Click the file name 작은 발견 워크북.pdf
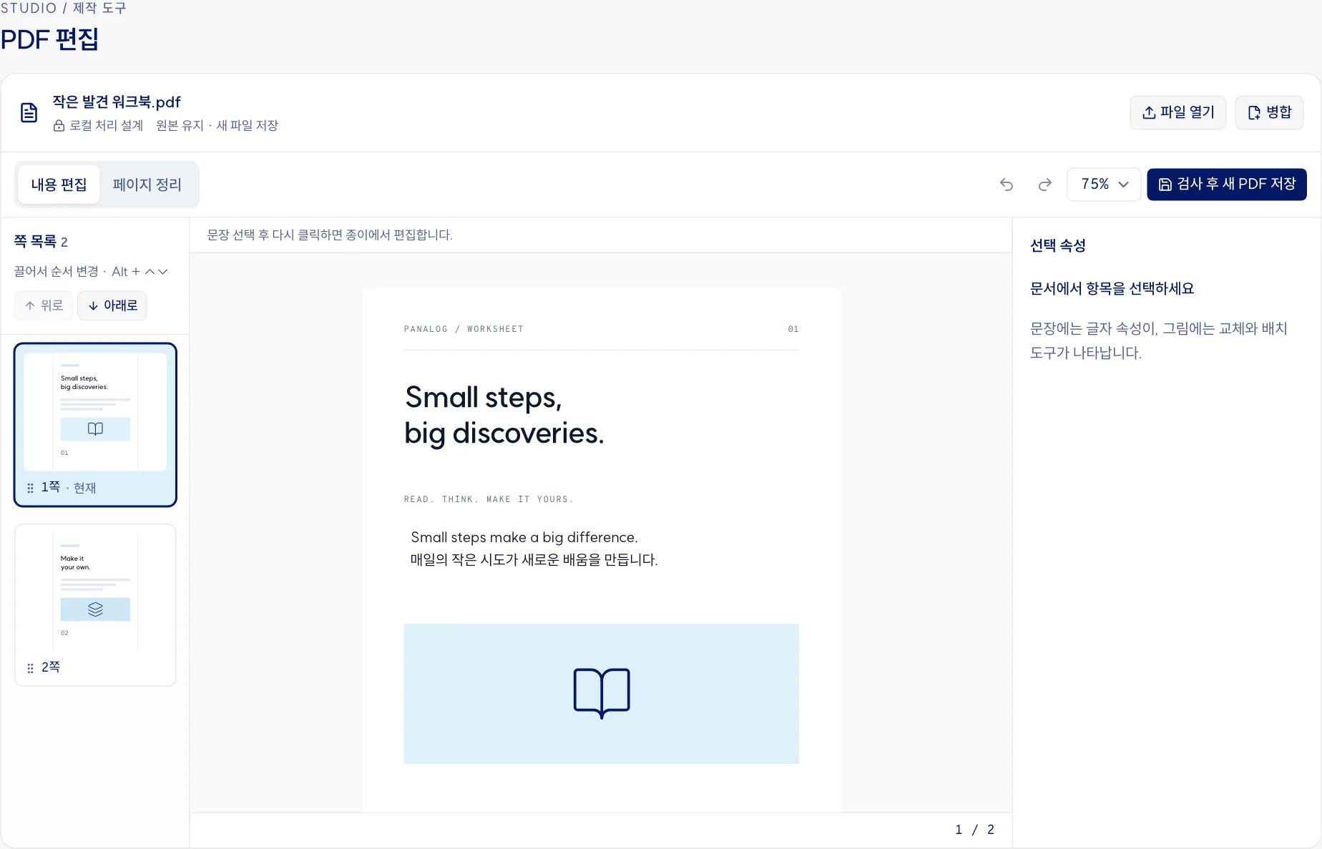The height and width of the screenshot is (849, 1322). click(x=117, y=102)
